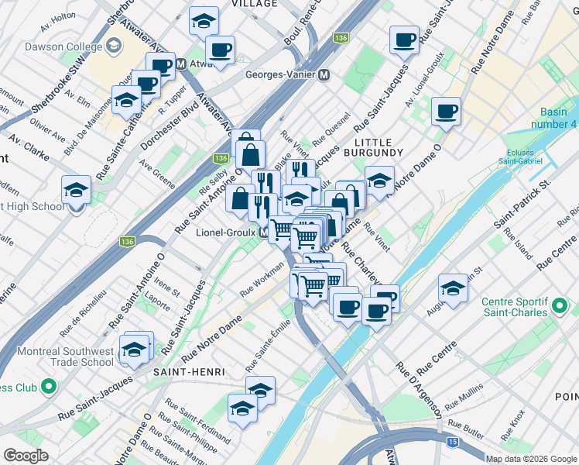Click the Basin number 4 label

coord(553,118)
